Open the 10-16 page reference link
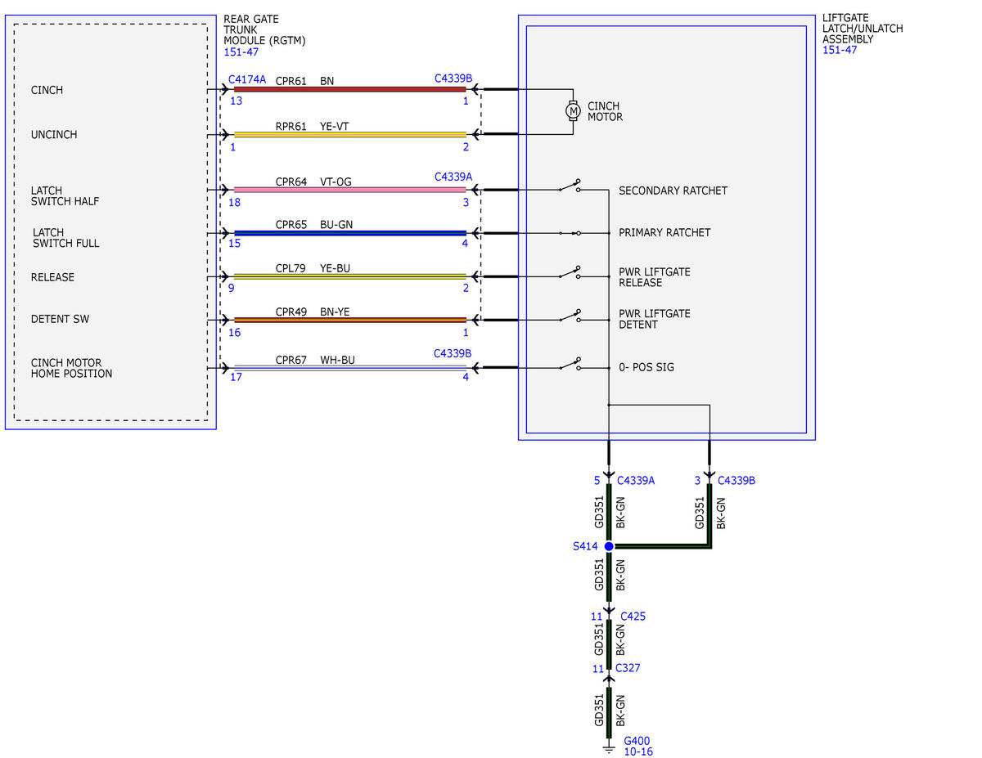 coord(638,751)
